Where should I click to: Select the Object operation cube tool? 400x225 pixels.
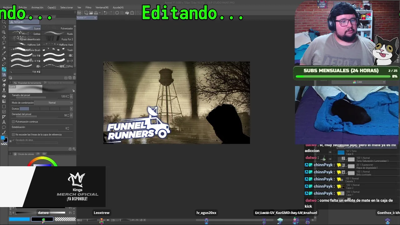4,32
